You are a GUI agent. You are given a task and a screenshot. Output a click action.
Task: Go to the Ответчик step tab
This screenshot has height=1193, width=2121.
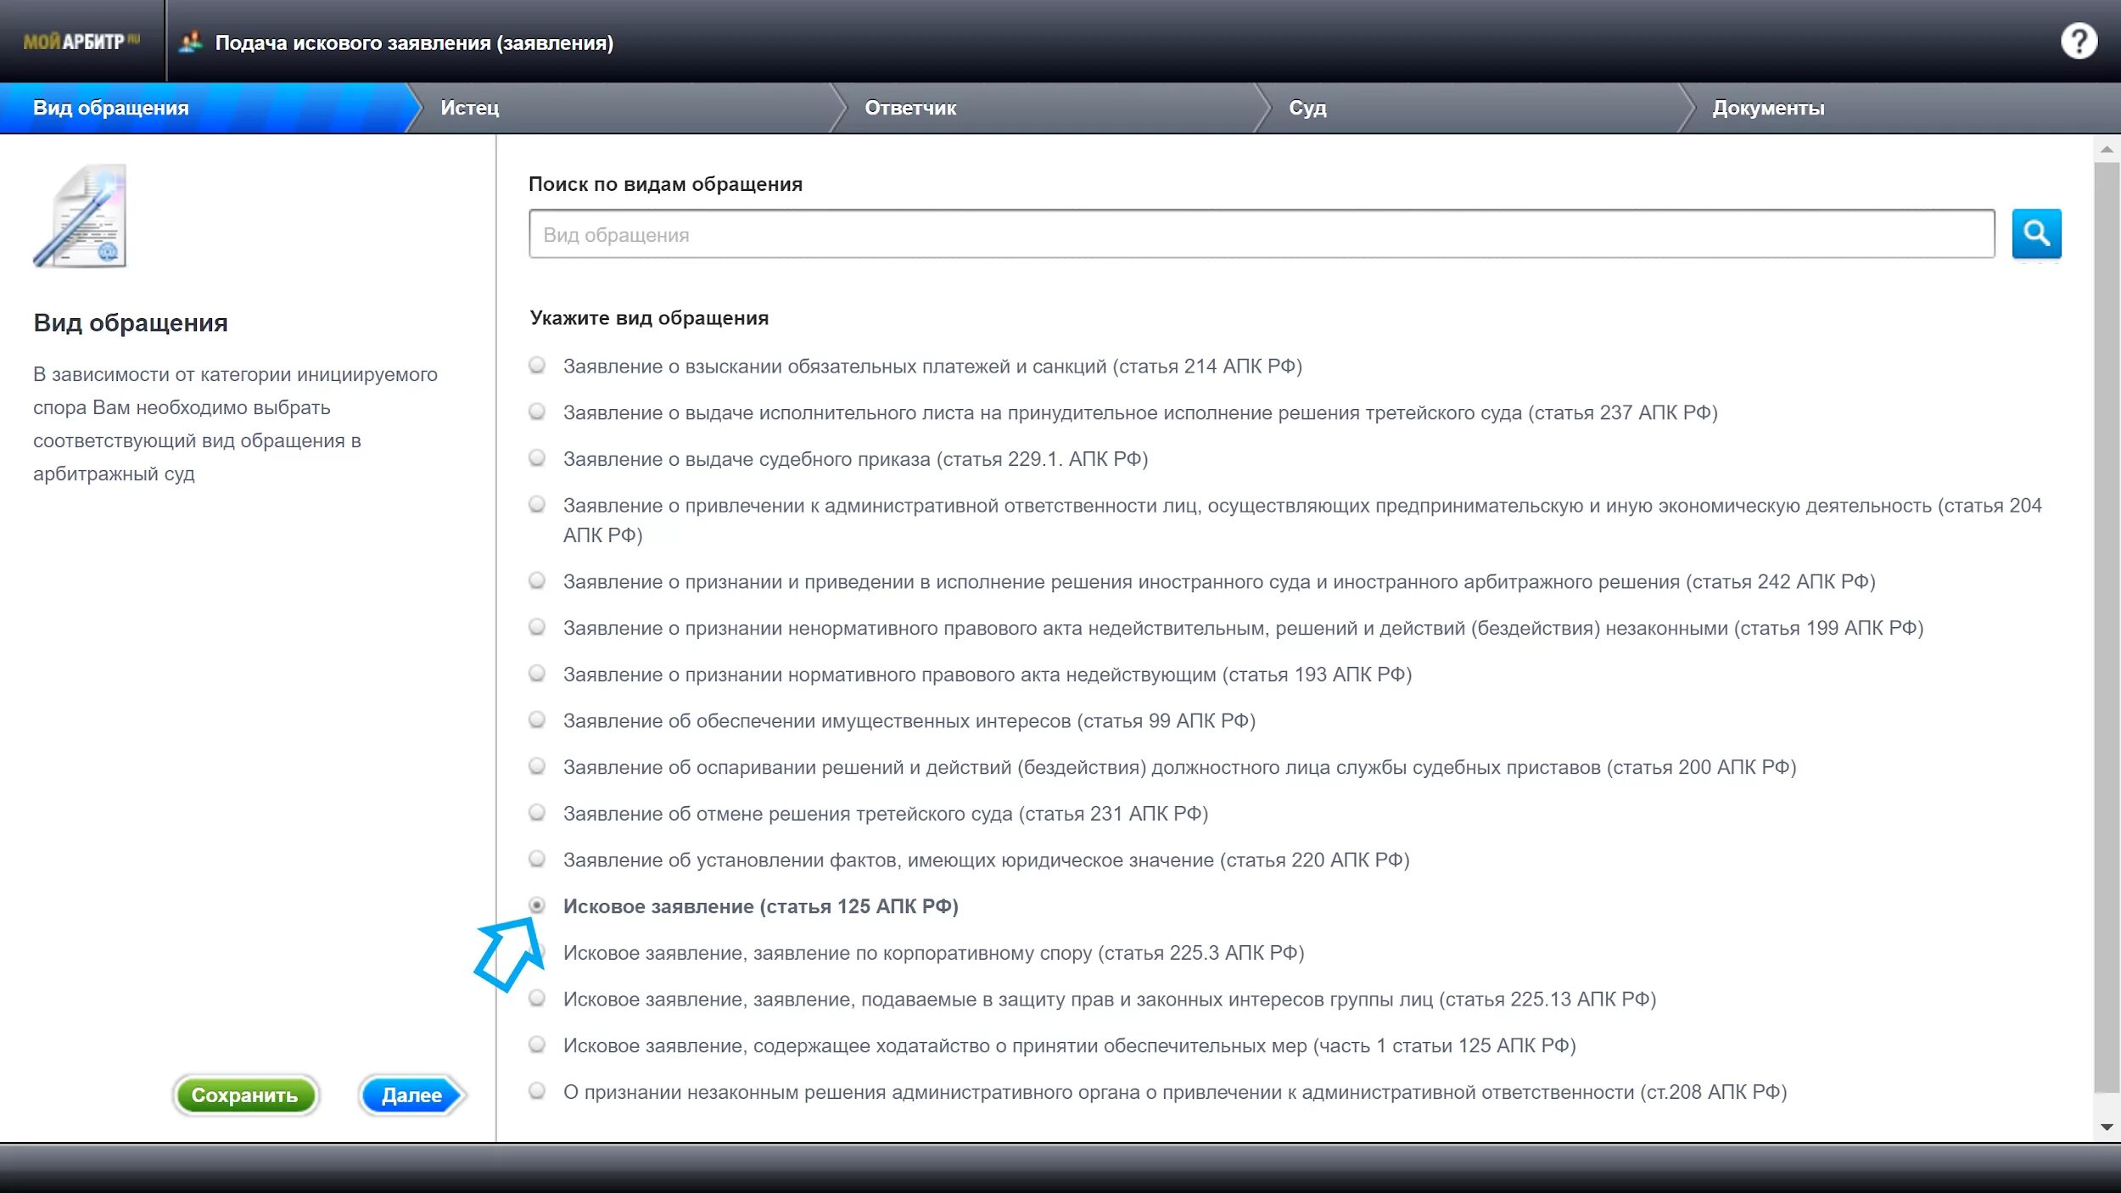(x=909, y=108)
